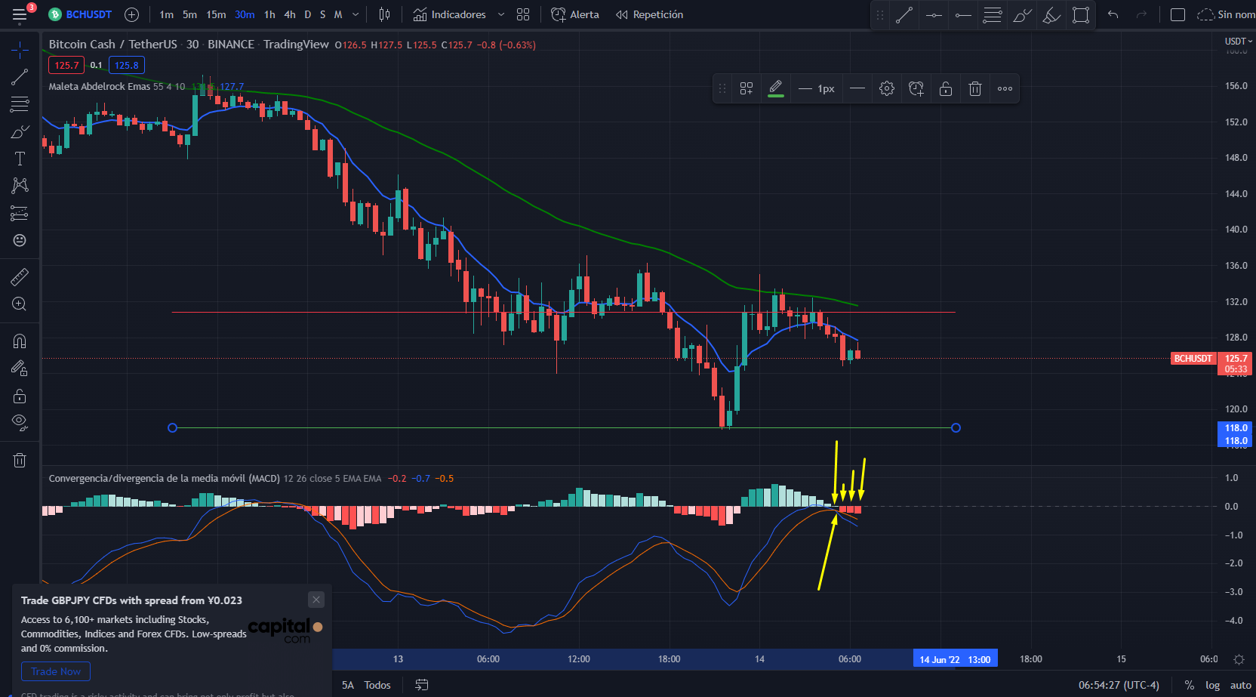Select the text tool in left sidebar

tap(20, 159)
